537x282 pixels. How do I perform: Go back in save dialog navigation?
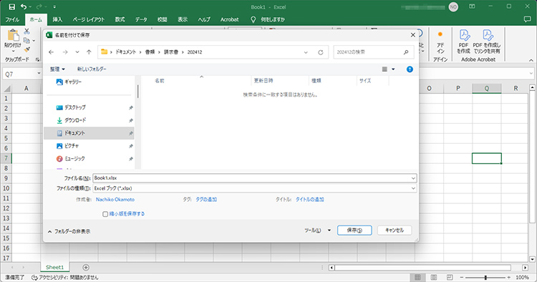pyautogui.click(x=51, y=52)
